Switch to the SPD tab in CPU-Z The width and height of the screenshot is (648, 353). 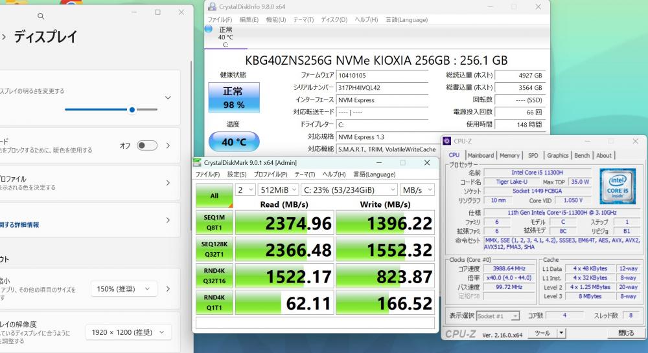[533, 155]
